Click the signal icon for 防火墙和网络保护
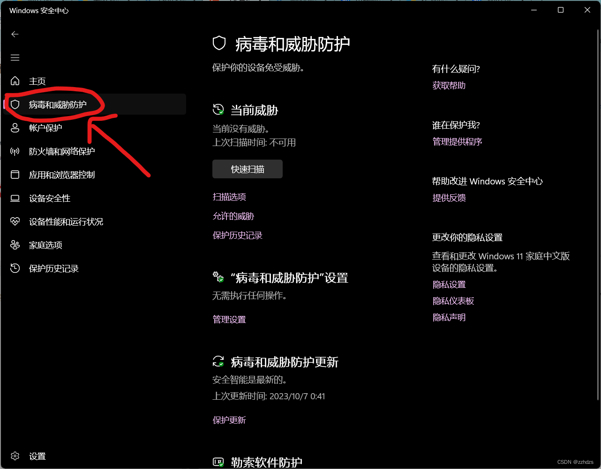Viewport: 601px width, 469px height. point(15,151)
